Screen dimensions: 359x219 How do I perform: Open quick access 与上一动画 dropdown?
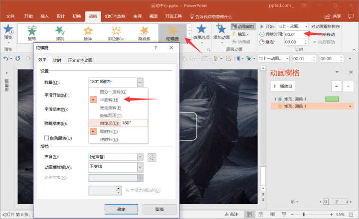287,59
